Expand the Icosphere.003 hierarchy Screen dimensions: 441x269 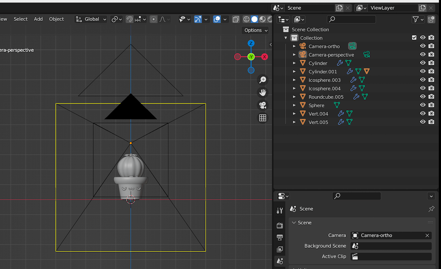(x=294, y=80)
